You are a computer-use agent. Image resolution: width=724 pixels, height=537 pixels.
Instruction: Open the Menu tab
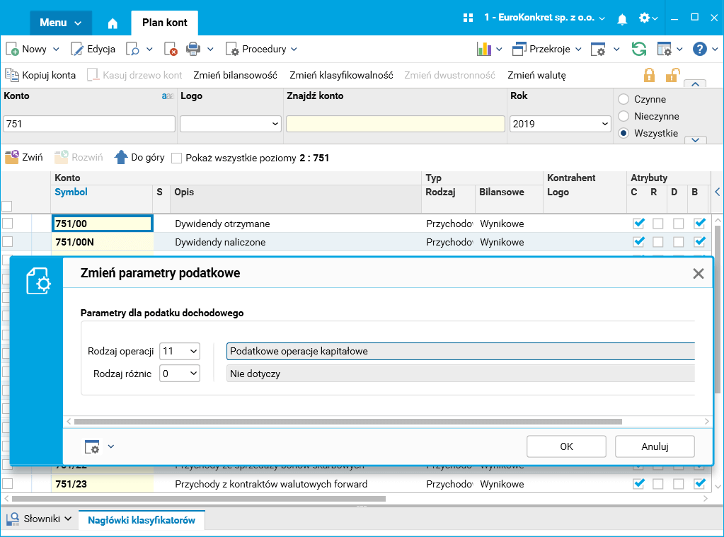coord(60,23)
